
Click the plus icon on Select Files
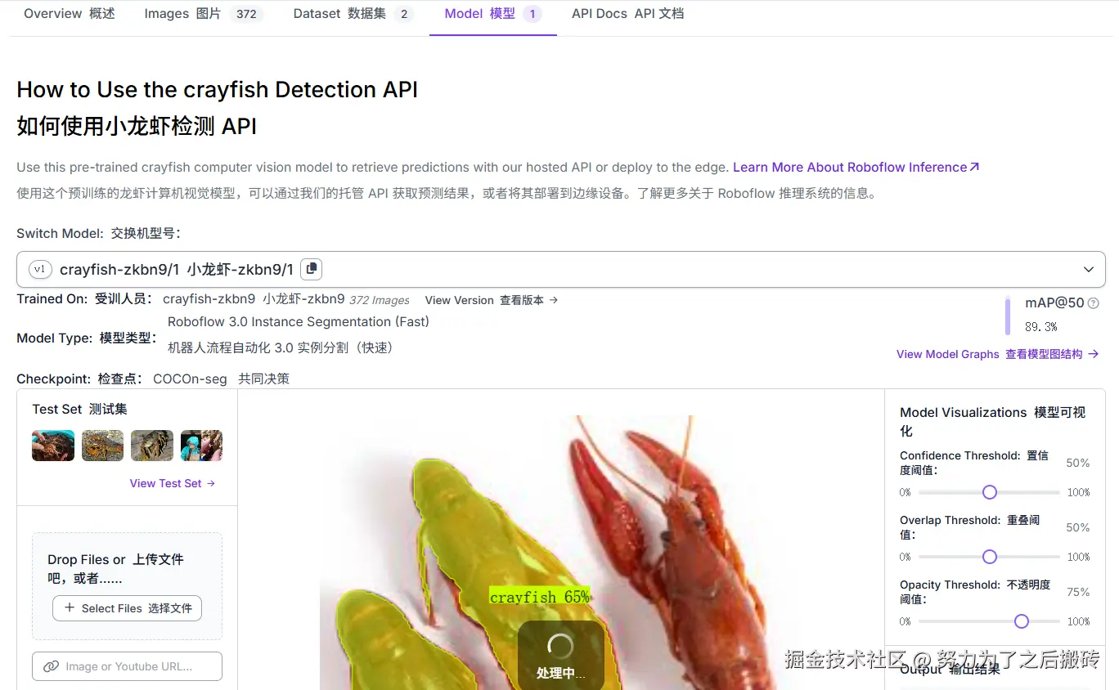coord(70,608)
